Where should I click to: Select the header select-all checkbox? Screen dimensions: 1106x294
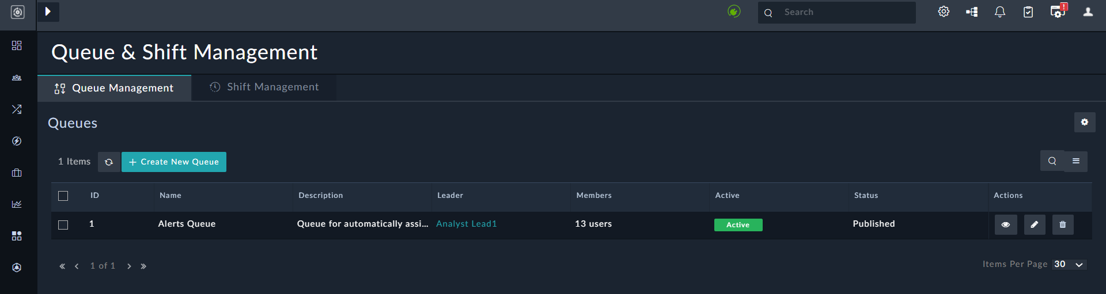(x=63, y=196)
